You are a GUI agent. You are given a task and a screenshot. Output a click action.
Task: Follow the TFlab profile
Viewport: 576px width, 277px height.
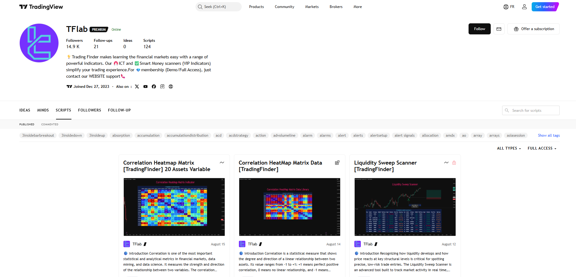pos(480,29)
